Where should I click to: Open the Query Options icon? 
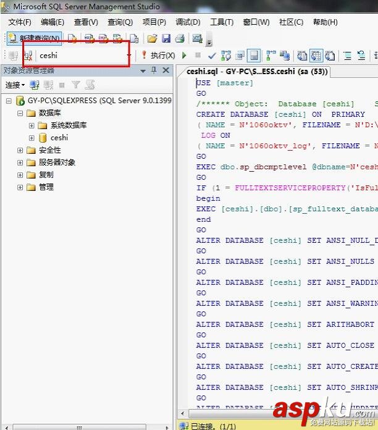240,56
